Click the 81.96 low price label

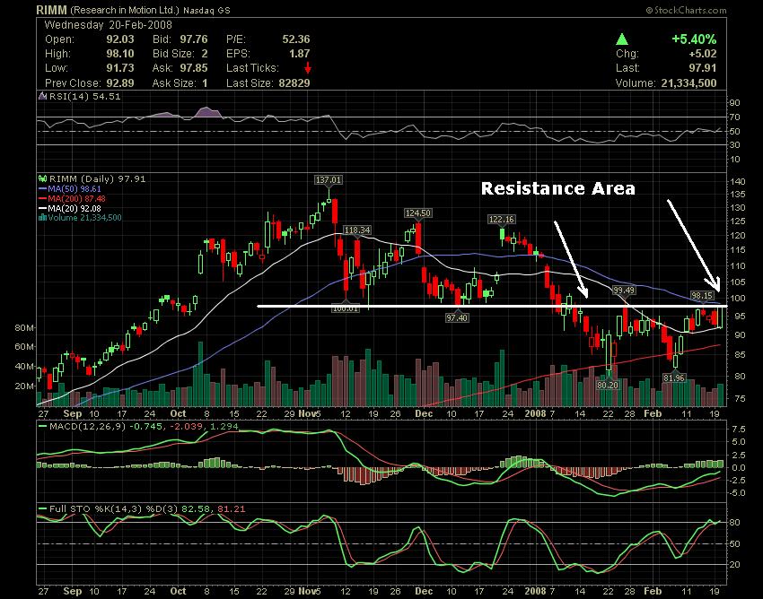(674, 378)
